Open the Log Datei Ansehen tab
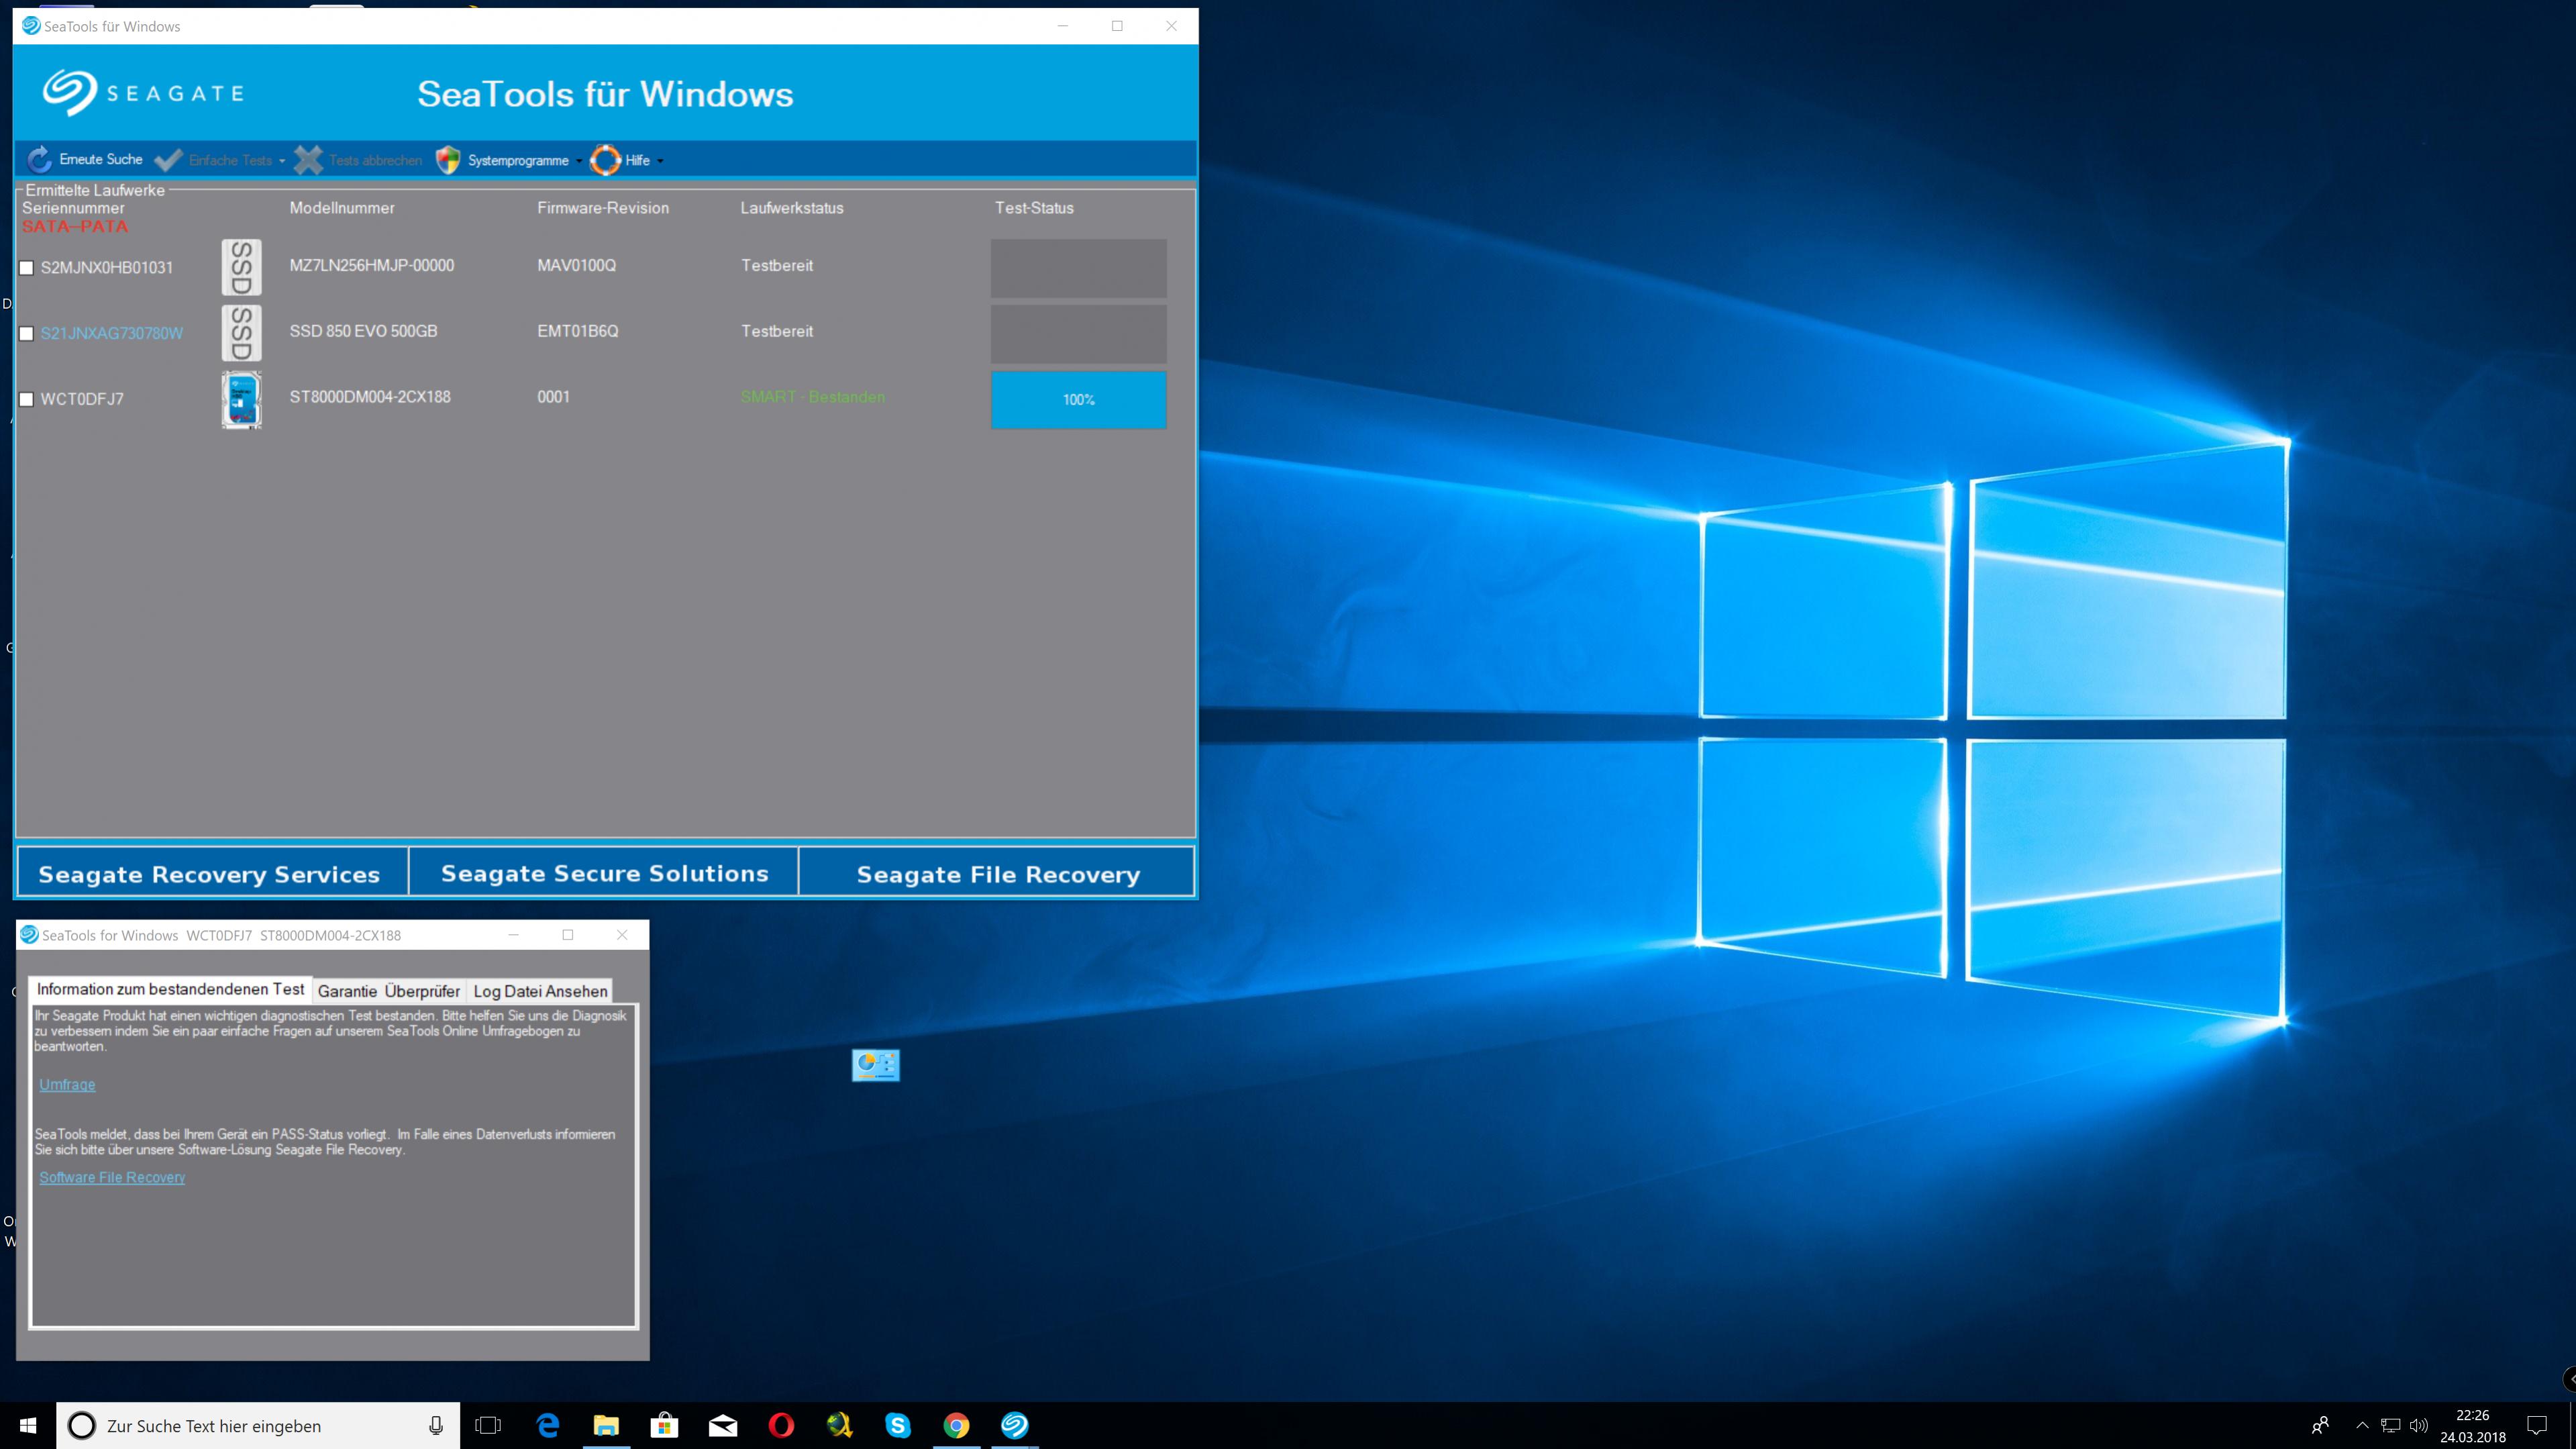2576x1449 pixels. (x=540, y=991)
